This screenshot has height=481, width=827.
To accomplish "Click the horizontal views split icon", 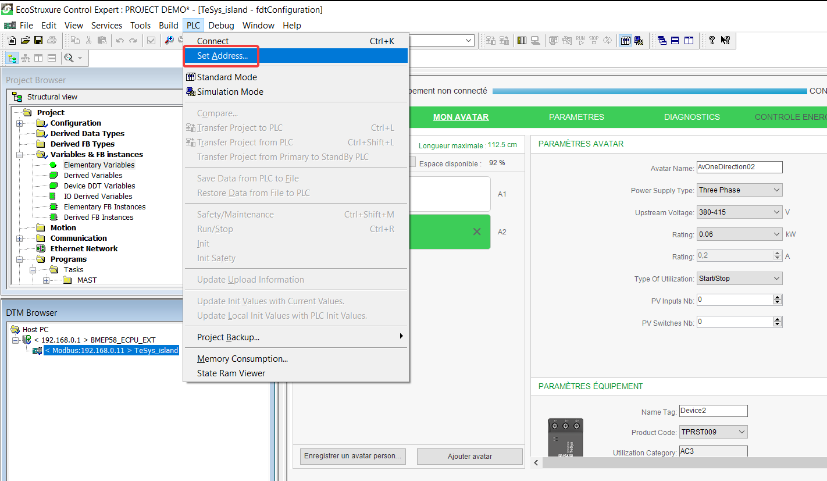I will coord(52,58).
